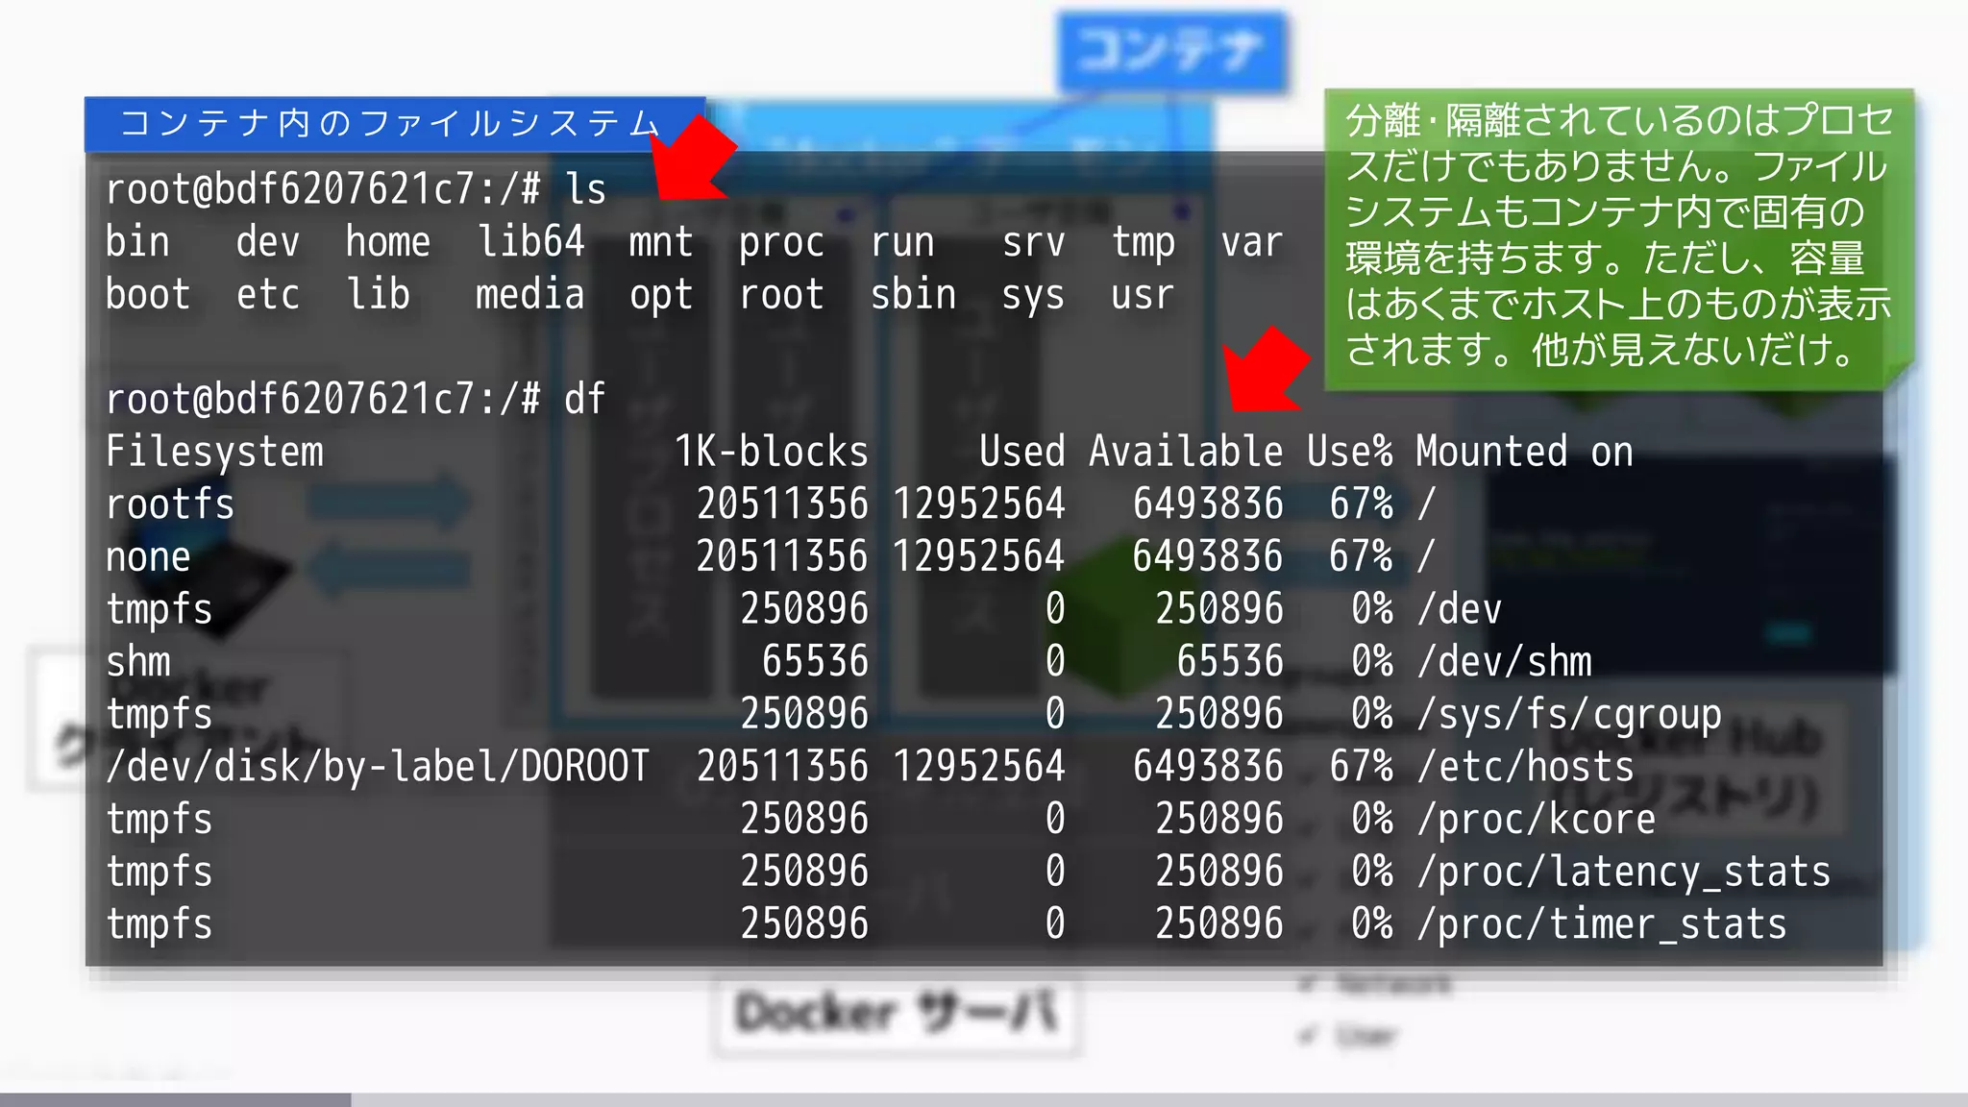Click 67% in the rootfs row
Image resolution: width=1968 pixels, height=1107 pixels.
[1361, 504]
